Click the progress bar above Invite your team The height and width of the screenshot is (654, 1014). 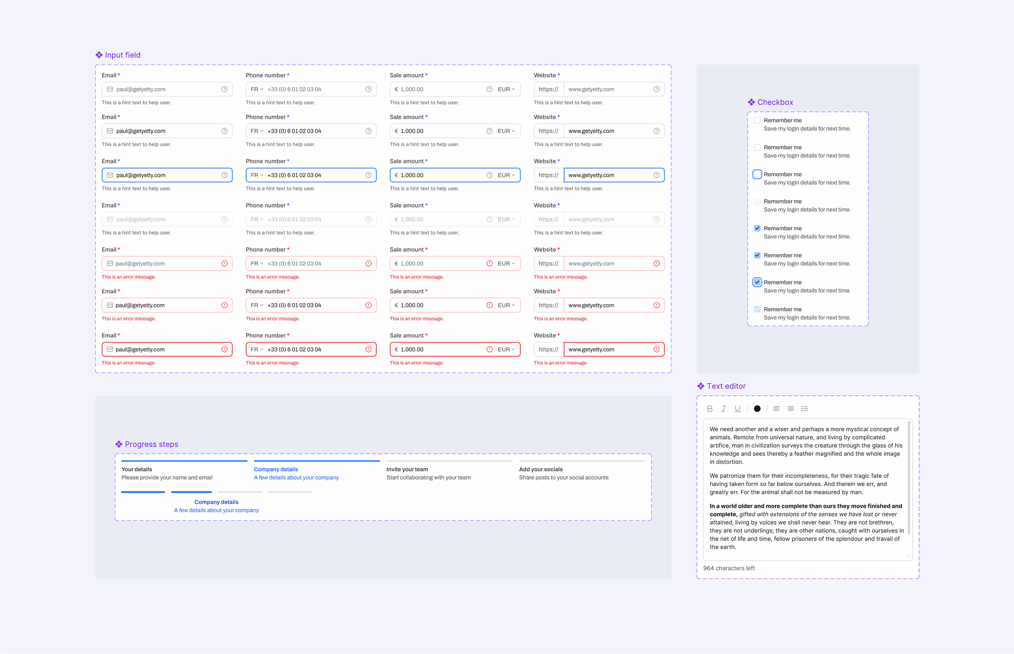click(x=449, y=461)
